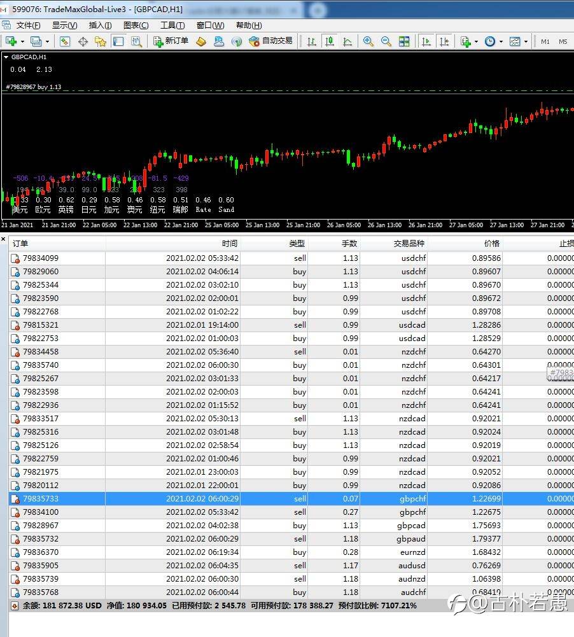Click the New Order (新订单) button
574x637 pixels.
tap(171, 41)
